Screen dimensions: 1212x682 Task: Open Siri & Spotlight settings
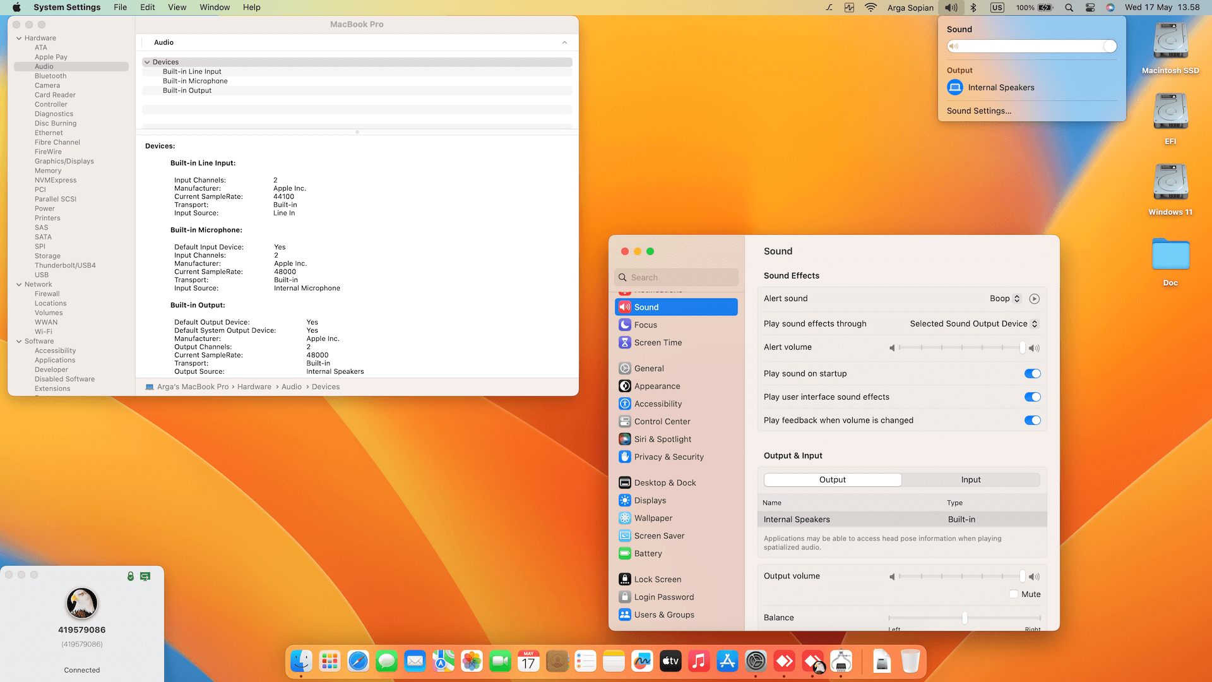click(x=676, y=439)
